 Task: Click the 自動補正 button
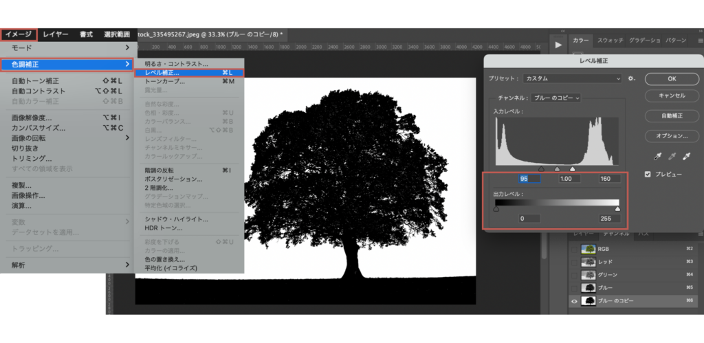point(672,115)
